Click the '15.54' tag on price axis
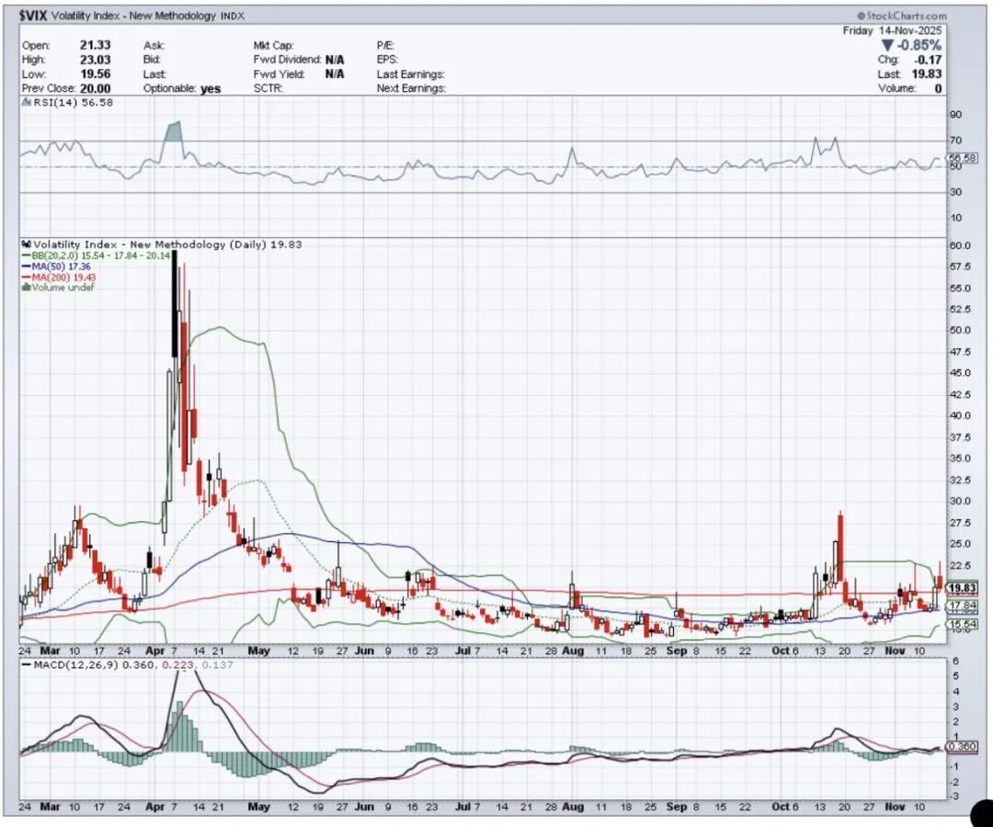Viewport: 993px width, 827px height. (962, 624)
